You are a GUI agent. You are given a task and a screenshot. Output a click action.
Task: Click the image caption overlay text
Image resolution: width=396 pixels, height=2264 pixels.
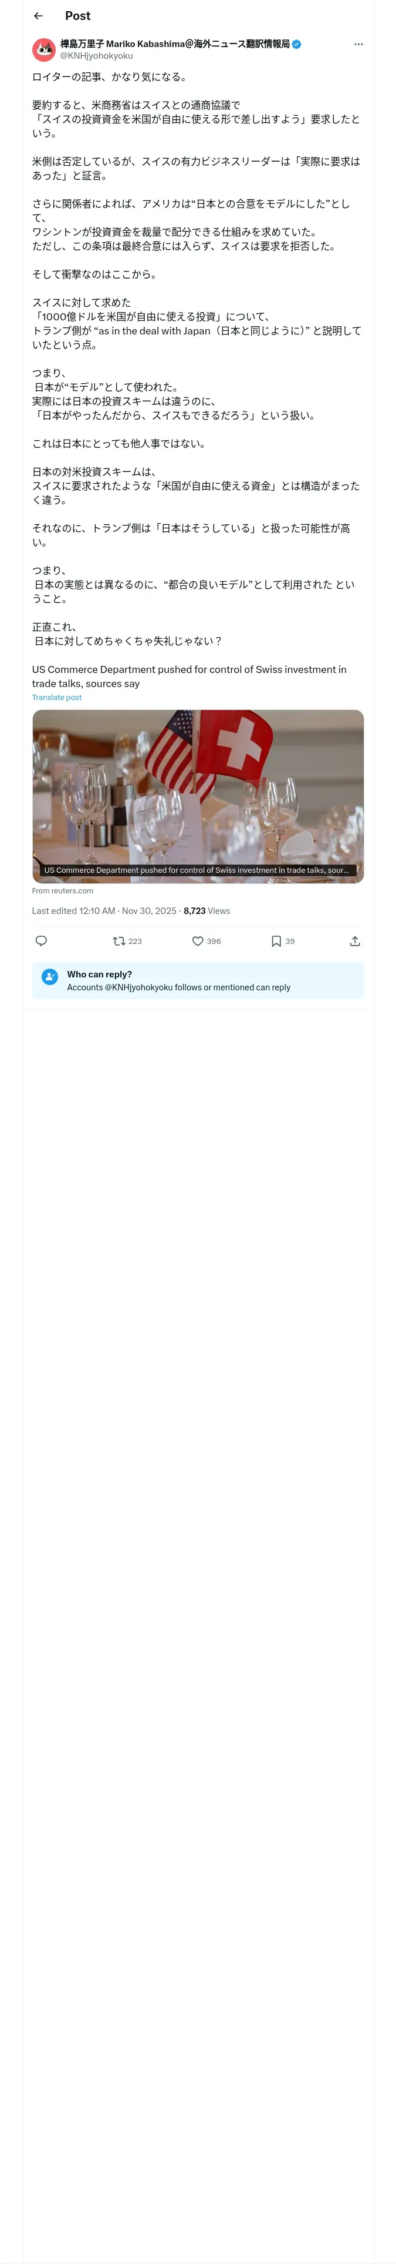coord(196,870)
